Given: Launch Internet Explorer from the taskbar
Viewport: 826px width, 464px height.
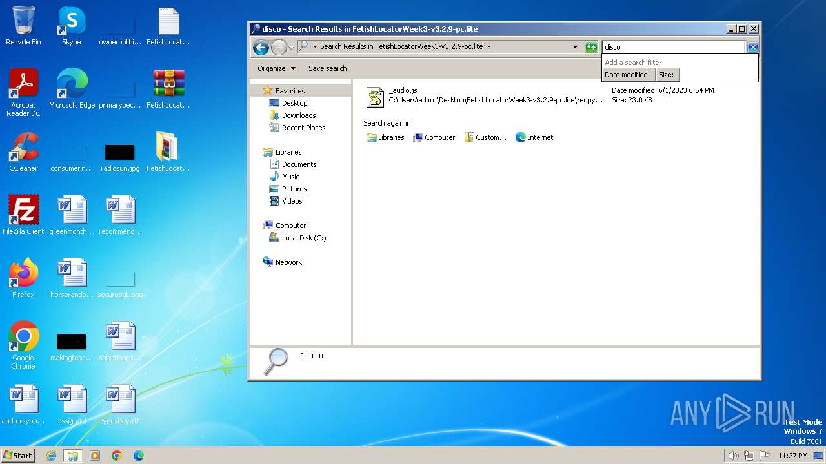Looking at the screenshot, I should coord(52,456).
